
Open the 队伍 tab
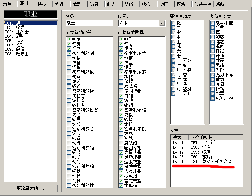point(131,4)
